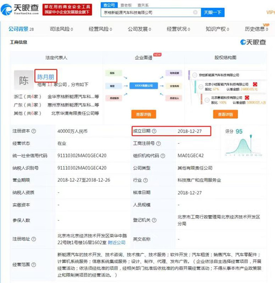Click the help icon next to 工商注册号
Viewport: 275px width, 283px height.
[159, 143]
